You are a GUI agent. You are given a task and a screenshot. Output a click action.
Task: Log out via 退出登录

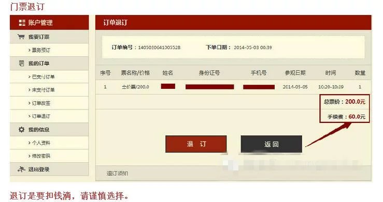49,169
